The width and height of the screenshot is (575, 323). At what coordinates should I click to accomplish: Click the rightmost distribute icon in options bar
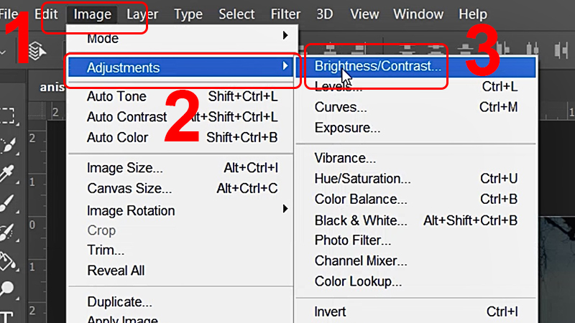coord(563,49)
